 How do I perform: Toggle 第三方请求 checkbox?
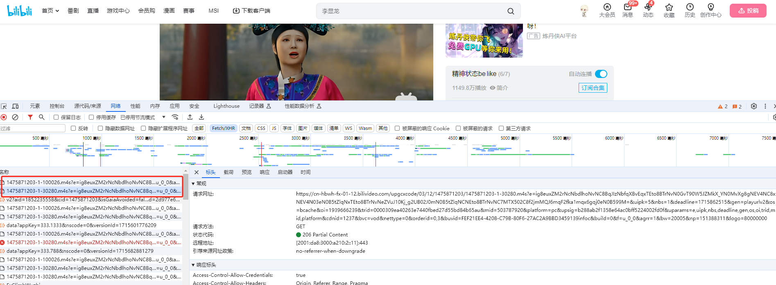tap(501, 128)
